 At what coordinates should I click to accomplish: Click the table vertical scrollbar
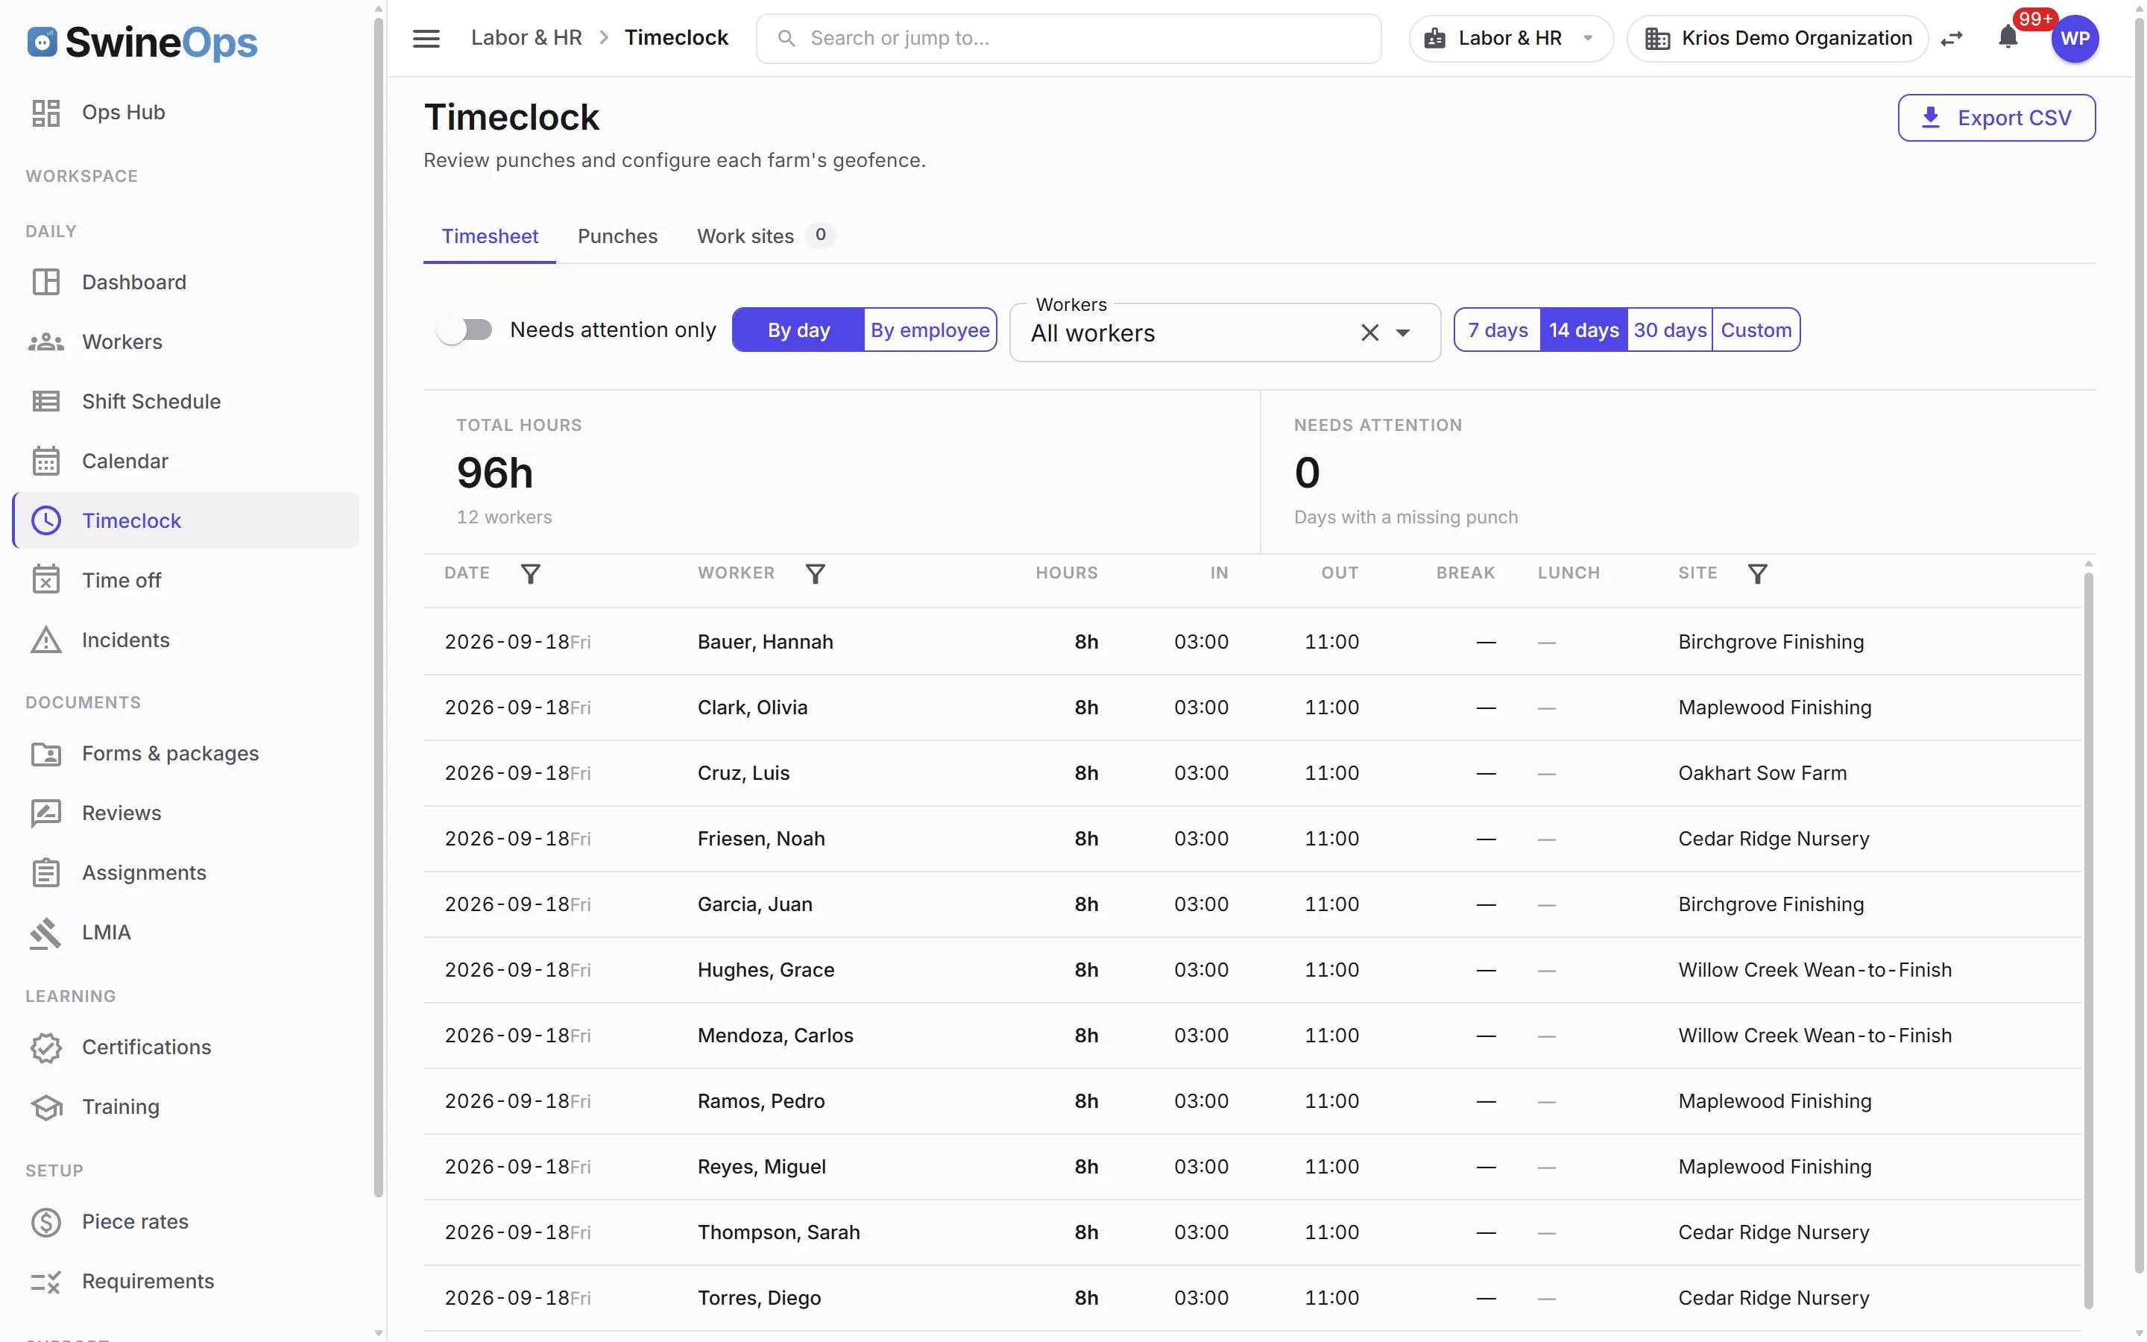pyautogui.click(x=2088, y=941)
